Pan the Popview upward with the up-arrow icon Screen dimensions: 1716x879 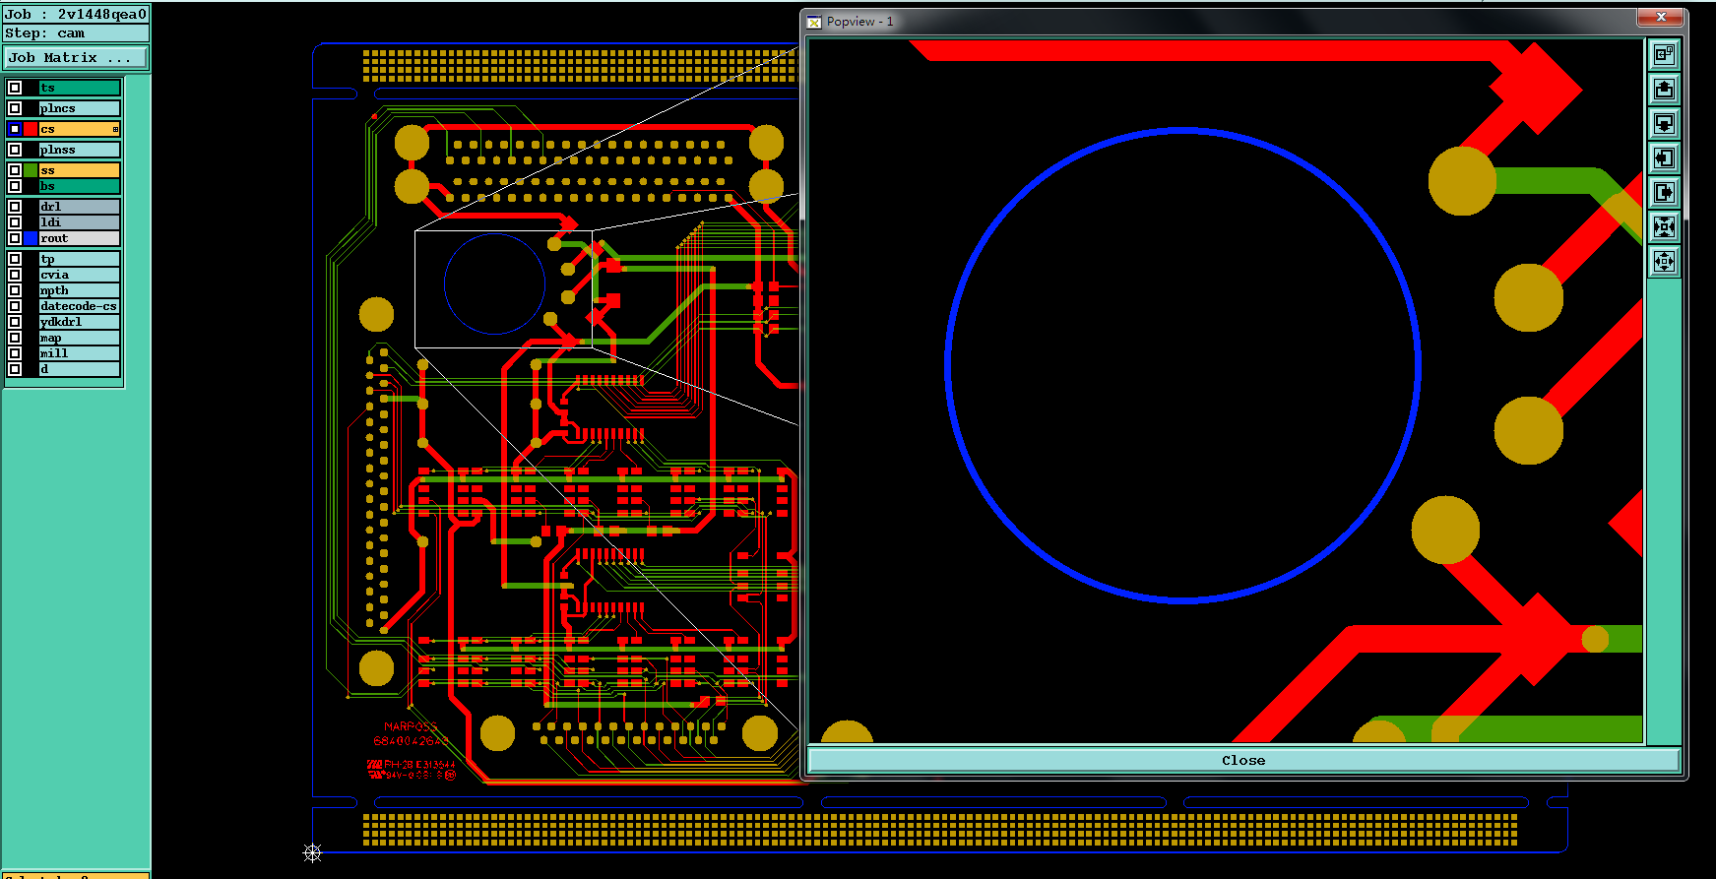point(1664,89)
